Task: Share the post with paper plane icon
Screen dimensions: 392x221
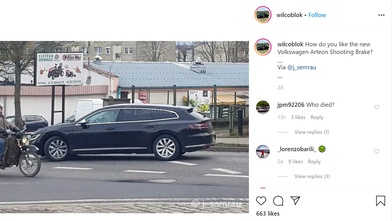Action: pyautogui.click(x=295, y=201)
